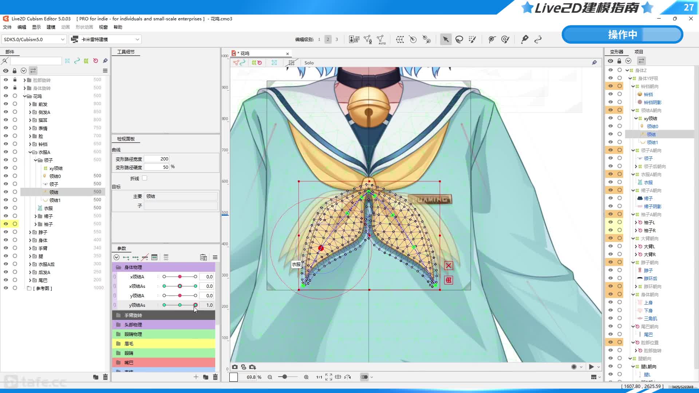Viewport: 699px width, 393px height.
Task: Open the play button dropdown arrow
Action: [599, 367]
